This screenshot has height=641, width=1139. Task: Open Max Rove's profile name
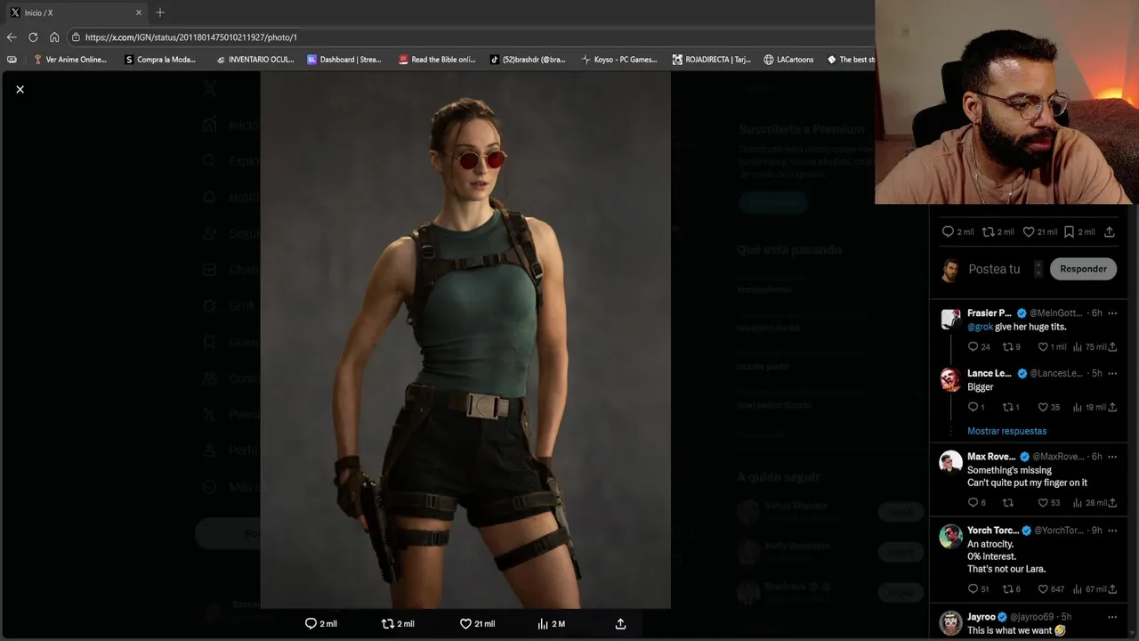(991, 457)
